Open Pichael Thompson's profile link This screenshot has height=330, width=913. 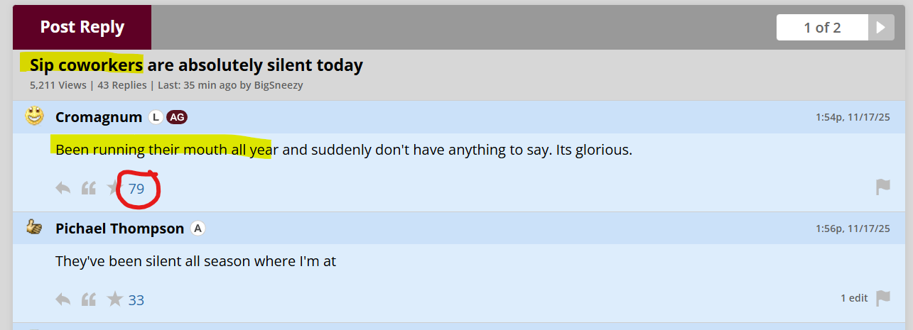tap(119, 229)
